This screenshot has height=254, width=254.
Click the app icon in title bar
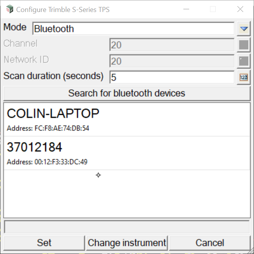[x=9, y=9]
